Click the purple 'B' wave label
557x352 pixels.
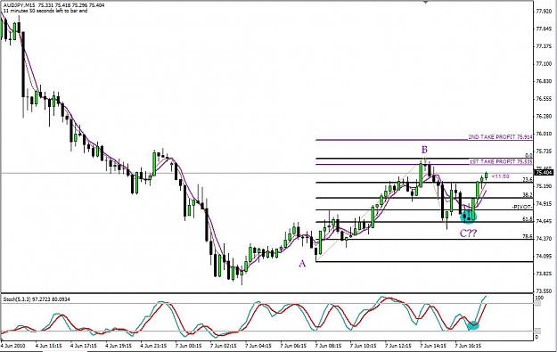click(x=424, y=150)
